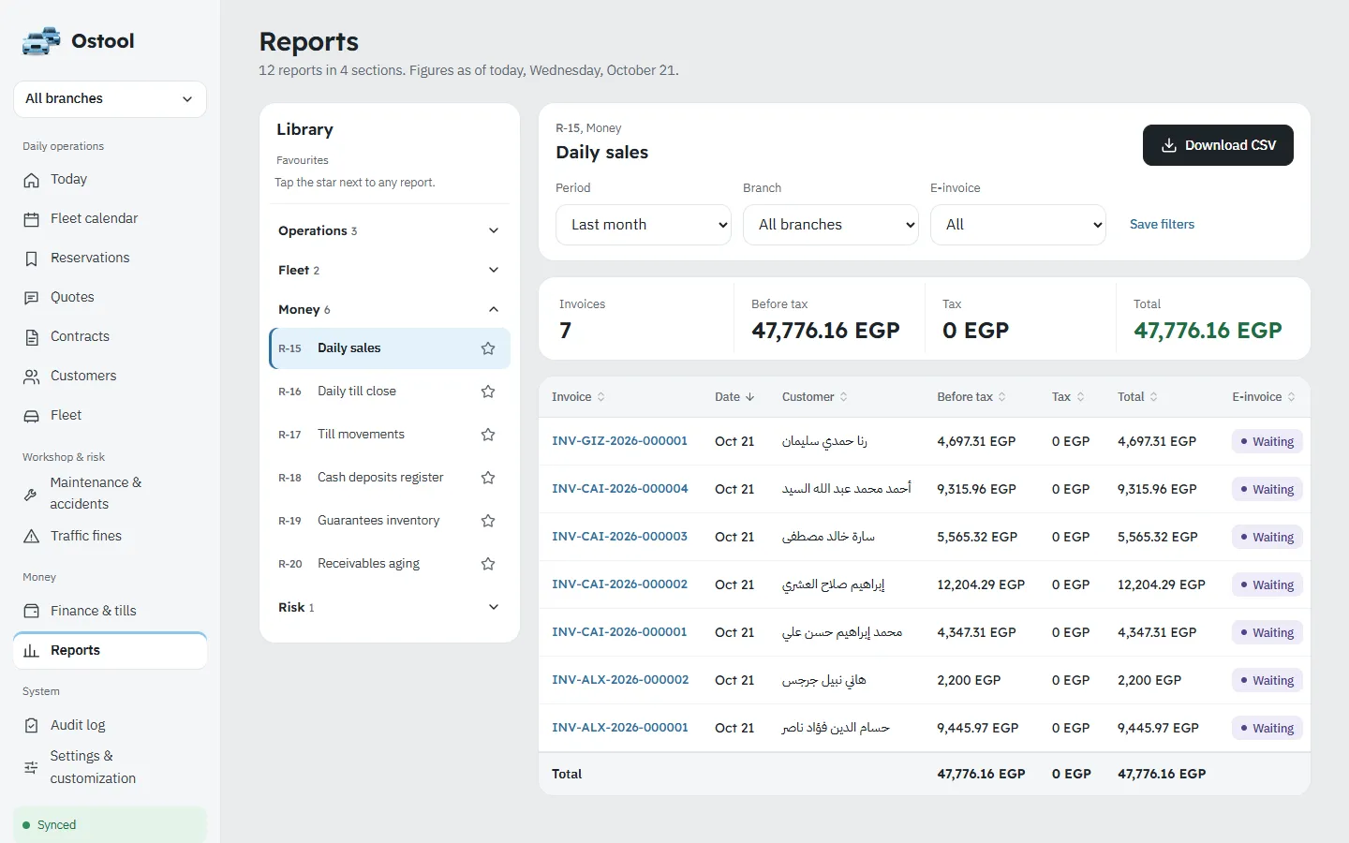The height and width of the screenshot is (843, 1349).
Task: Open the Branch filter dropdown
Action: [831, 225]
